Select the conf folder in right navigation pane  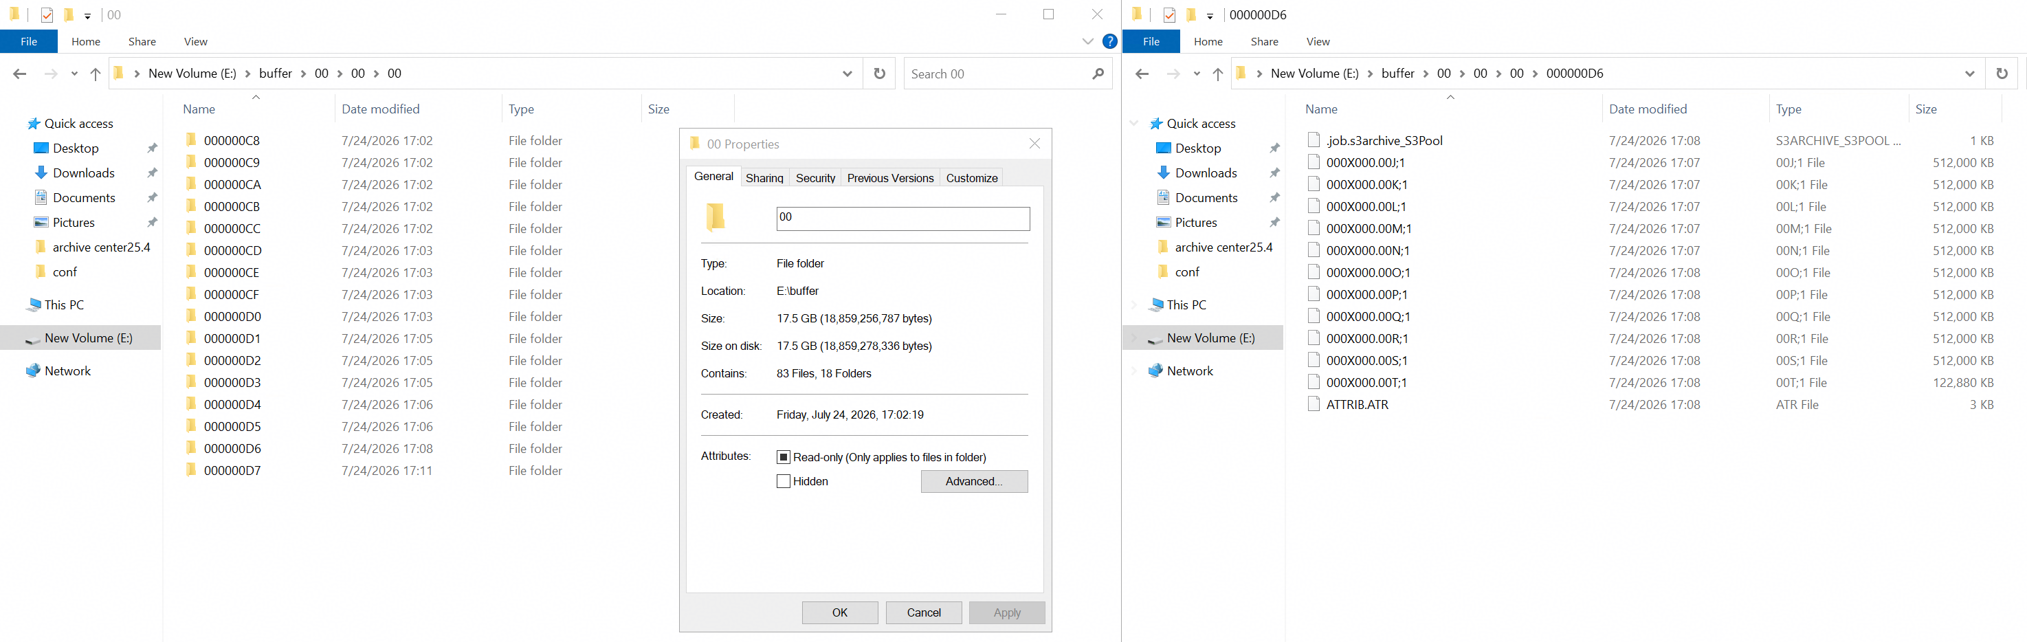pyautogui.click(x=1186, y=272)
